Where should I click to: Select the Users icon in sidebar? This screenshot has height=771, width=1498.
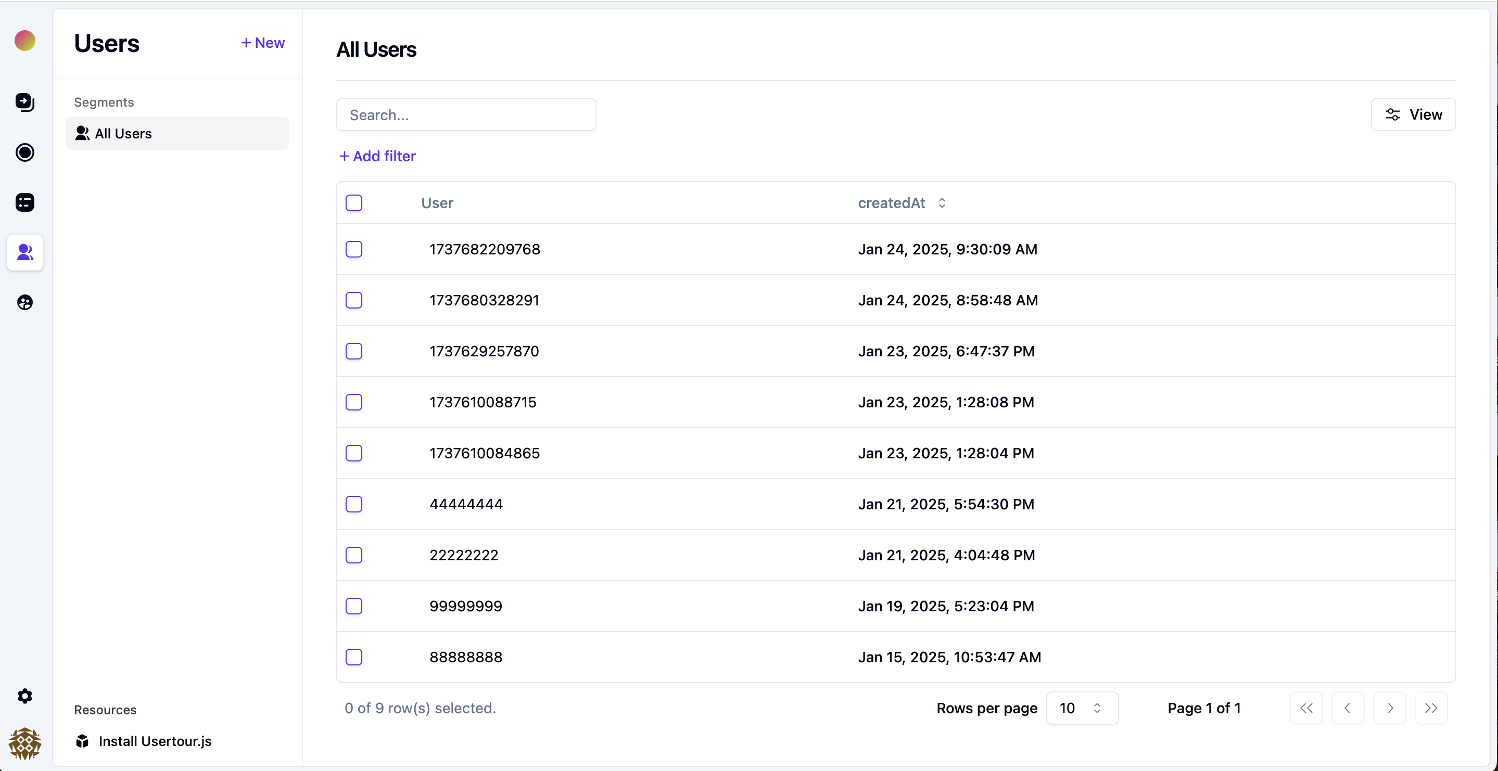(24, 252)
